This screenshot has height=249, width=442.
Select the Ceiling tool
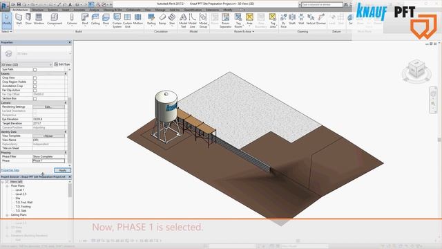tap(95, 19)
